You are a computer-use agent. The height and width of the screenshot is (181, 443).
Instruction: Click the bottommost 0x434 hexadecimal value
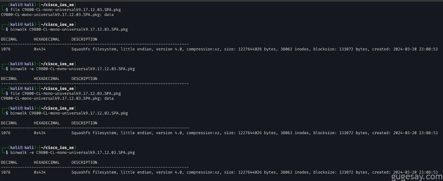39,172
